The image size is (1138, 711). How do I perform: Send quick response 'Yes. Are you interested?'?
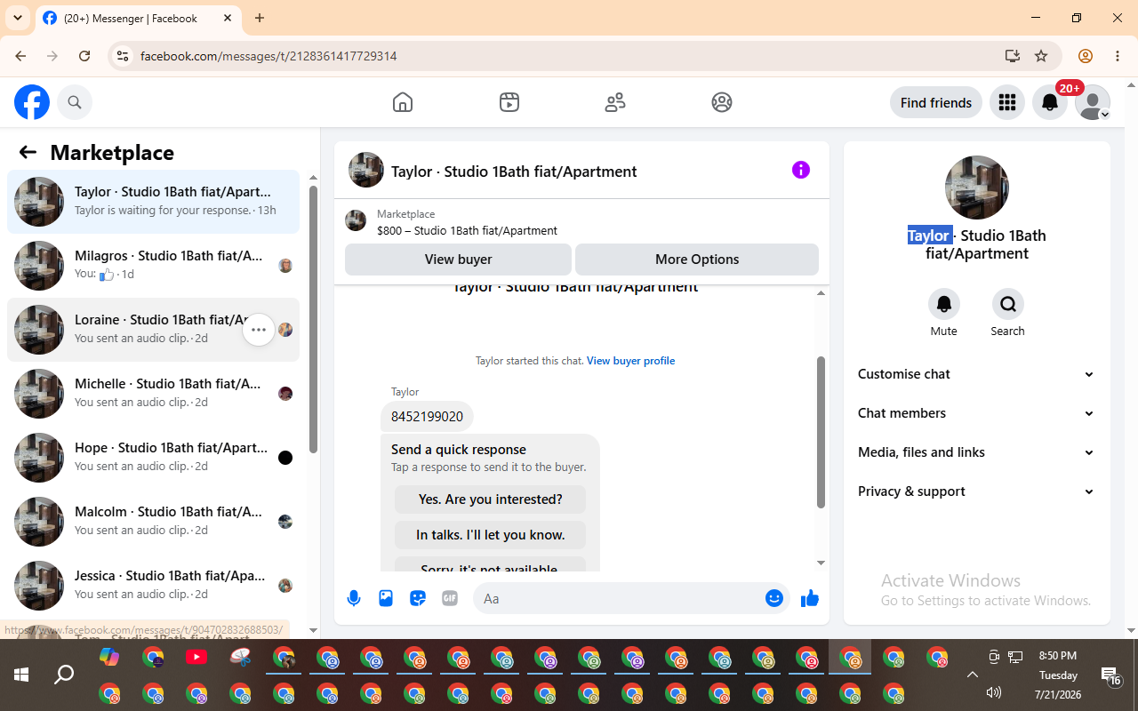491,499
